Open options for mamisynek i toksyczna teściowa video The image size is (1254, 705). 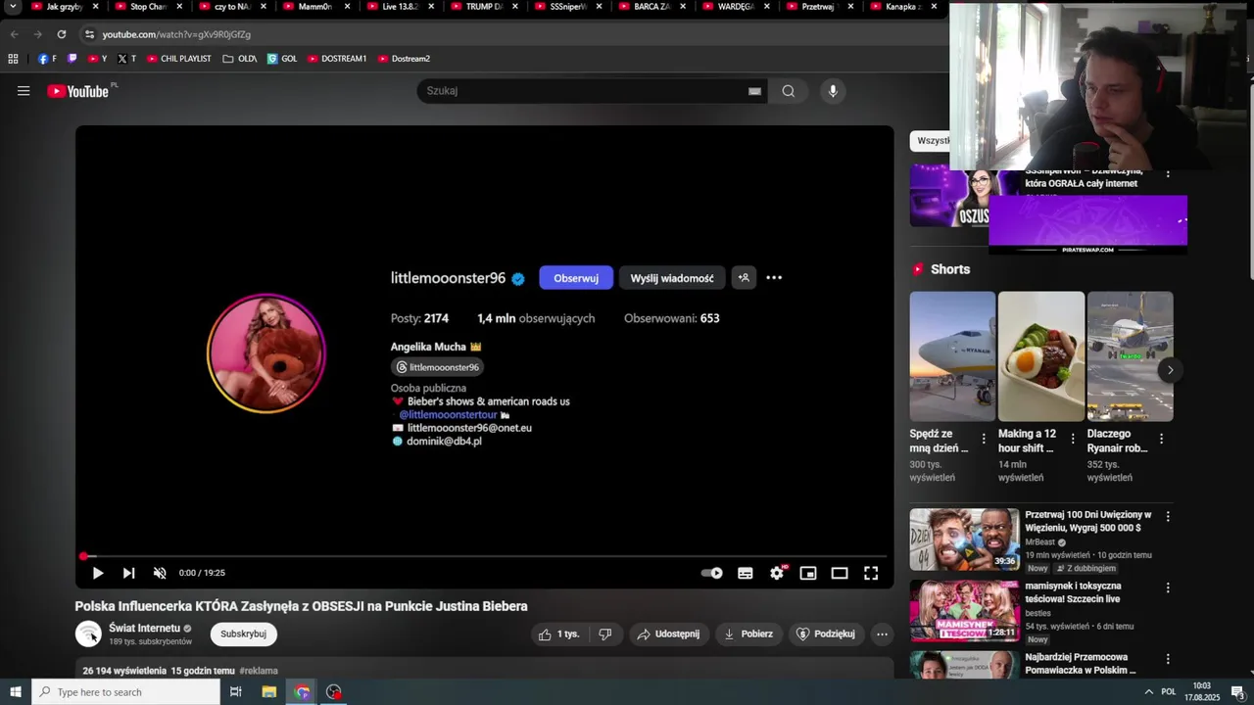pos(1168,587)
